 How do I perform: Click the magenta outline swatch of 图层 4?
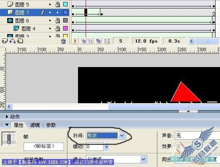(x=66, y=29)
